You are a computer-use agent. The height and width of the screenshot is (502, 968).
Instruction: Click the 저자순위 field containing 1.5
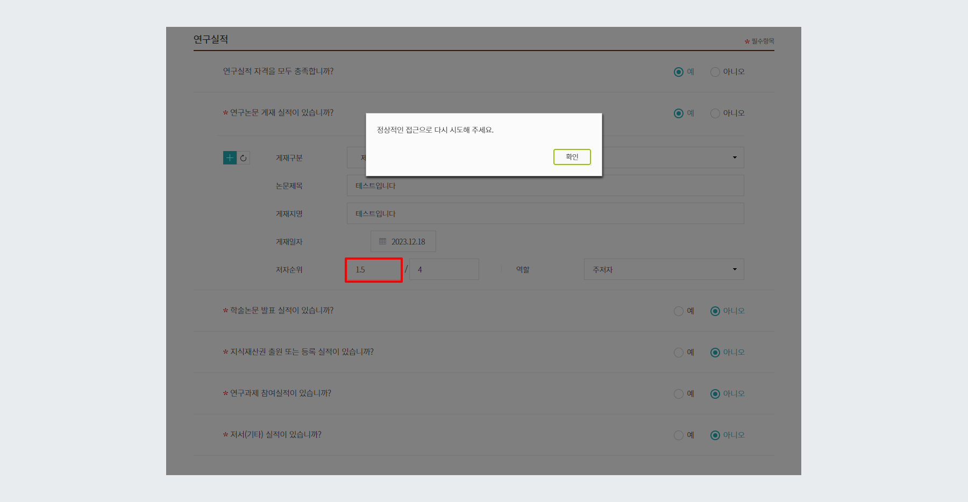click(x=374, y=270)
